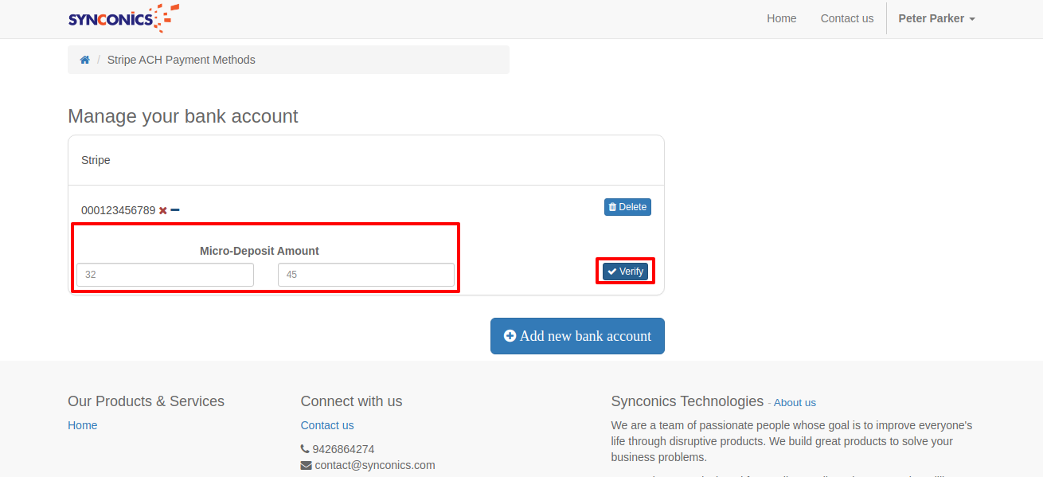Click the contact@synconics.com email address
The height and width of the screenshot is (477, 1043).
pos(375,465)
